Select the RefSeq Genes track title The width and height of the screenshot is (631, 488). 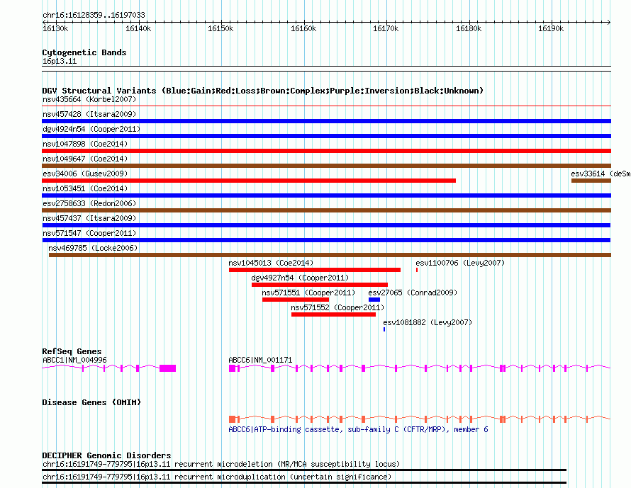point(72,351)
